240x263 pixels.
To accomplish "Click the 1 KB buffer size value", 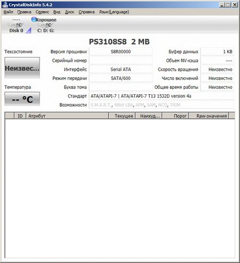I will (x=217, y=52).
